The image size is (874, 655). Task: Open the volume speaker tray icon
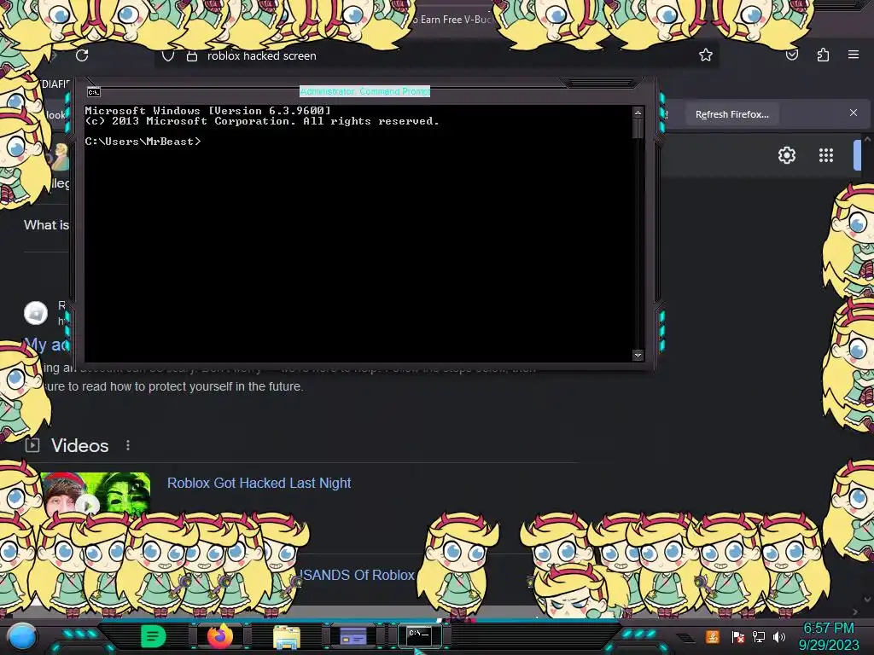pyautogui.click(x=779, y=636)
